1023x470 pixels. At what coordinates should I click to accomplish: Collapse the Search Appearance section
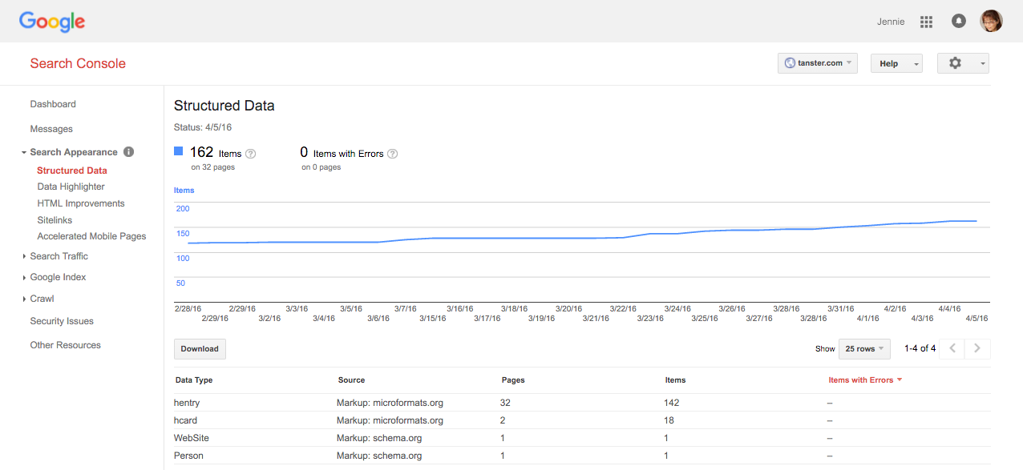pyautogui.click(x=24, y=151)
